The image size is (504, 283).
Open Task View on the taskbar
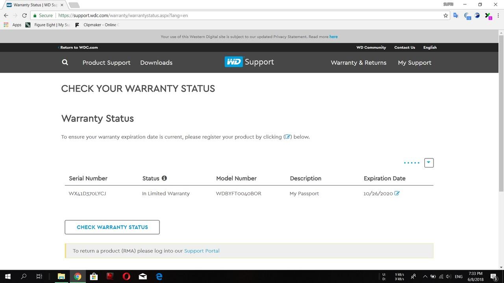[39, 276]
